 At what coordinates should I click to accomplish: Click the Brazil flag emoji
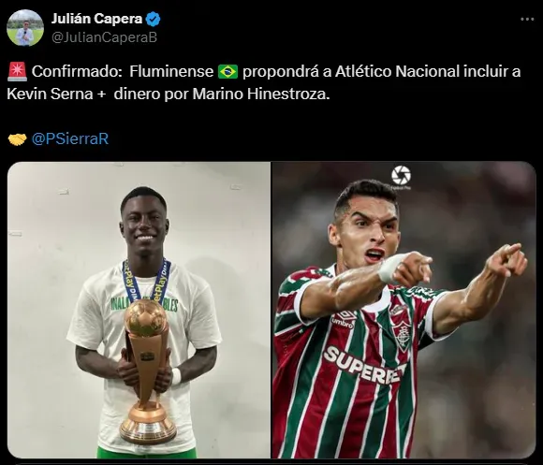(227, 72)
